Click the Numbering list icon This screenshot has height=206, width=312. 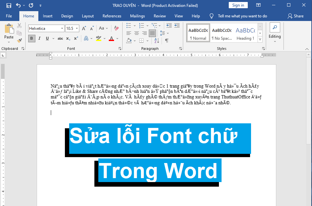[142, 25]
